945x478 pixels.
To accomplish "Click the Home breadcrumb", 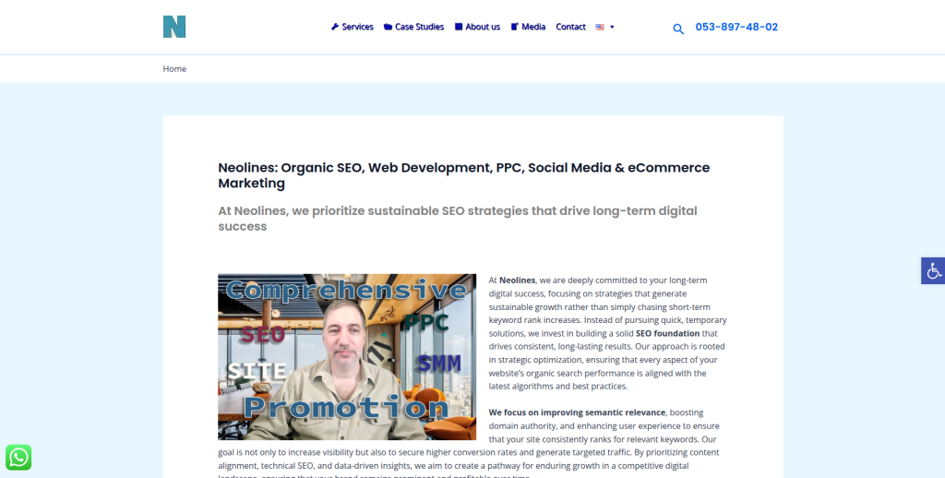I will click(174, 68).
